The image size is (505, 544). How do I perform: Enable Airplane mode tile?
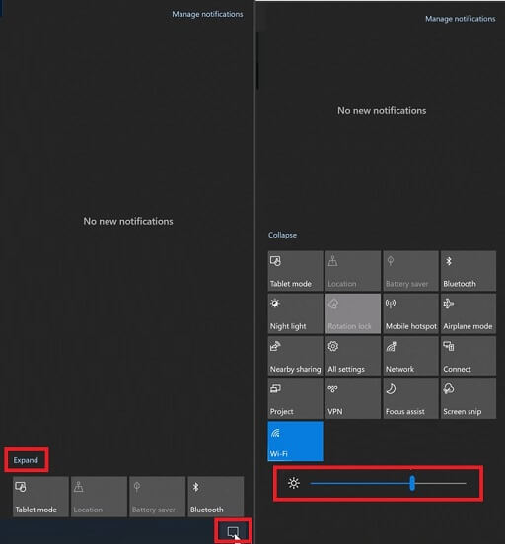[469, 313]
